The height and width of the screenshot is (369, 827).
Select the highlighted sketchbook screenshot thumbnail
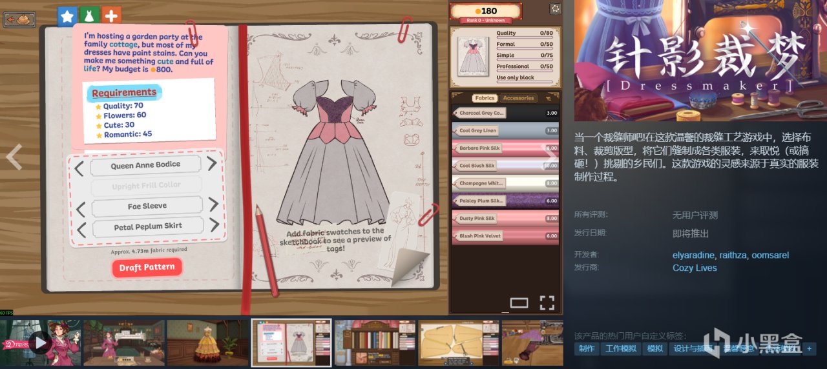click(x=291, y=343)
